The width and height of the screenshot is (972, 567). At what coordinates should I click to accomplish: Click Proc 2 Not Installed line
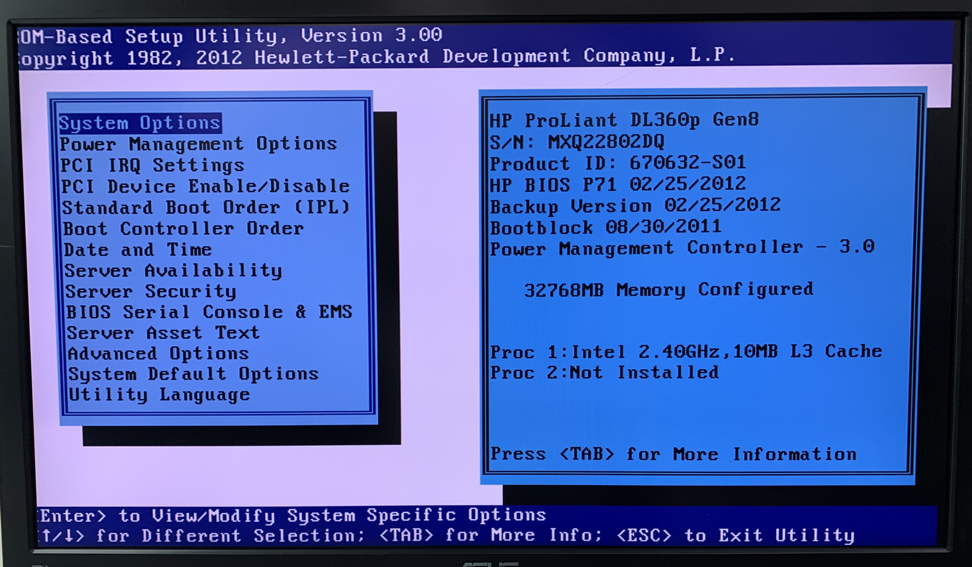coord(604,372)
